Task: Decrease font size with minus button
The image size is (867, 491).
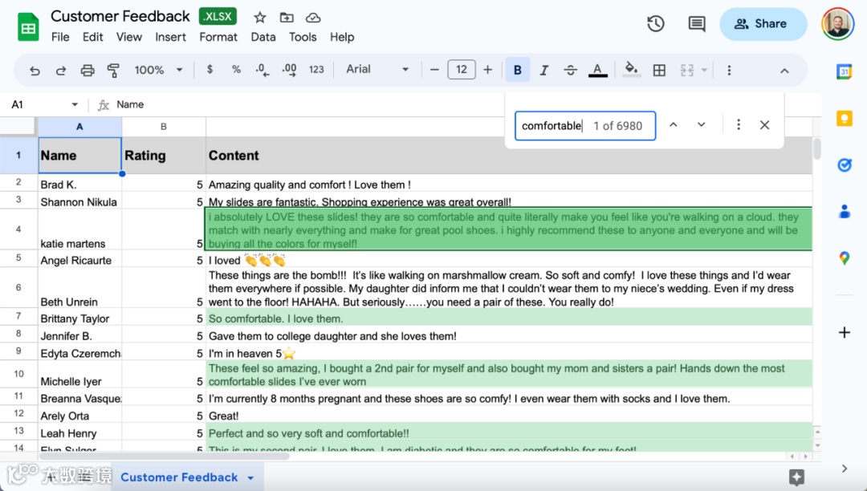Action: [434, 70]
